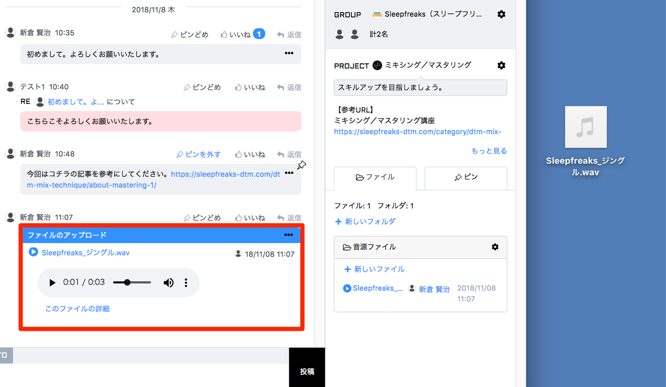Open uploader 新倉 賢治 in file list

434,289
